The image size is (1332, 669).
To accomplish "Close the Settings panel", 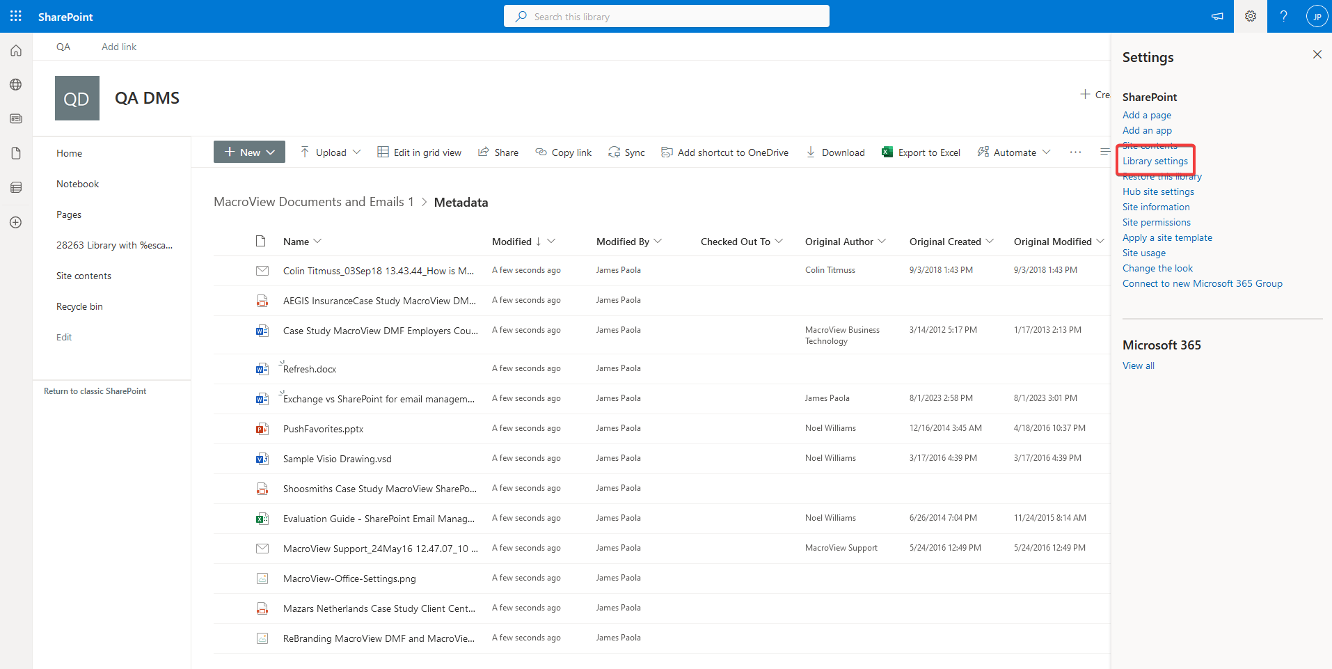I will coord(1317,54).
